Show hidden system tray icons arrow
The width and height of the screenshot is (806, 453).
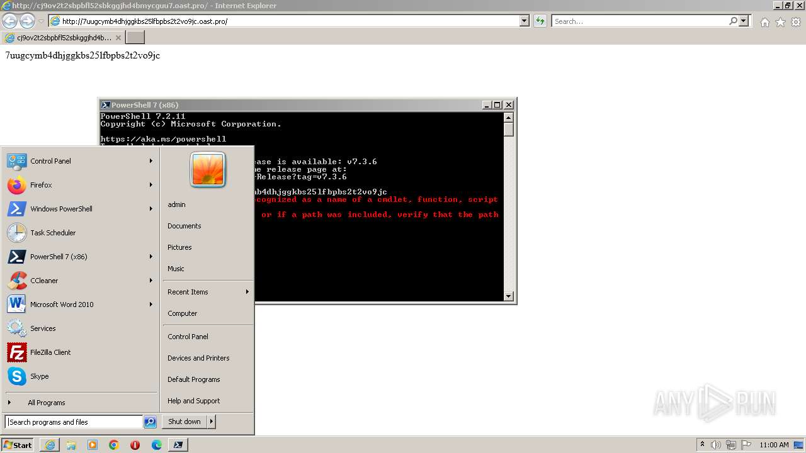[x=703, y=445]
